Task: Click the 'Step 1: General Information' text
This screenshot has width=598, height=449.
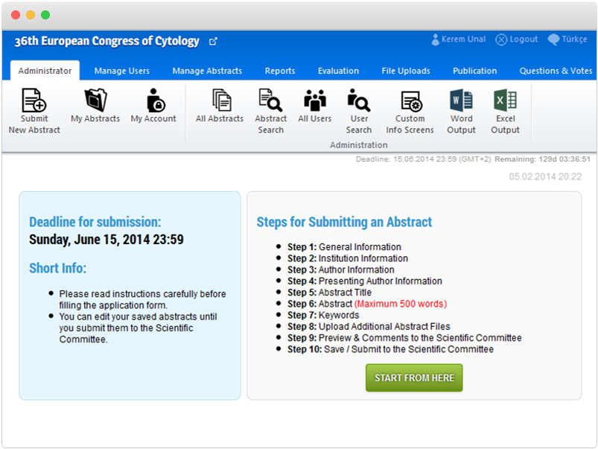Action: point(344,246)
